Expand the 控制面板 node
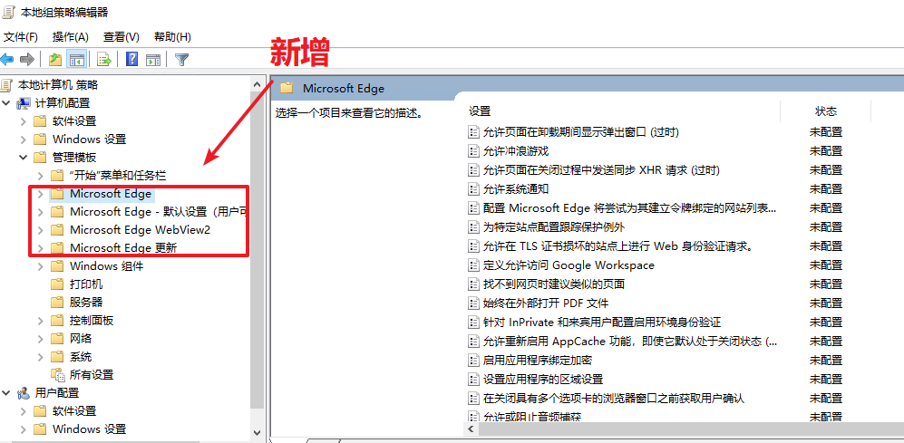 [x=41, y=321]
